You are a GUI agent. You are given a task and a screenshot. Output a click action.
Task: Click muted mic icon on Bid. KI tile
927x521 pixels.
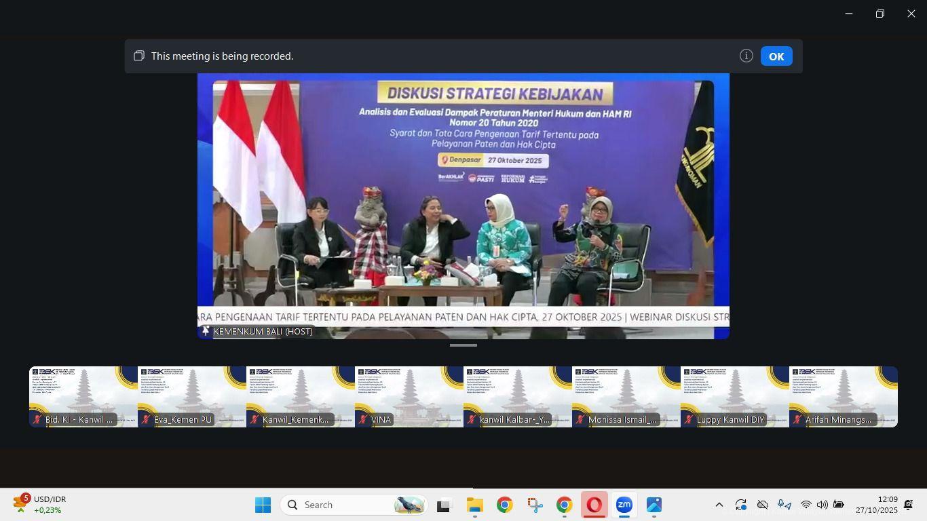click(x=37, y=420)
